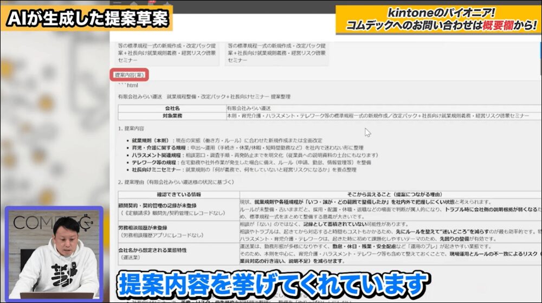Click the left gray box ending with セミナー
Image resolution: width=542 pixels, height=303 pixels.
tap(167, 54)
